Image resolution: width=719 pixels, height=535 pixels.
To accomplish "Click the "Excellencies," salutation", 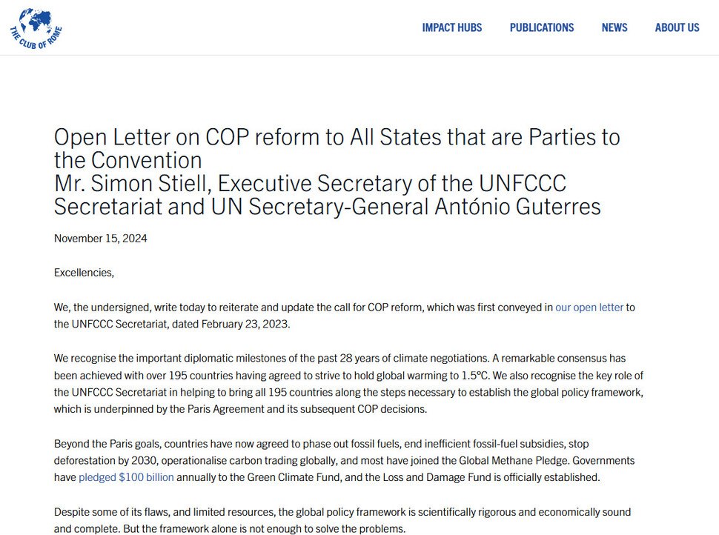I will click(84, 273).
